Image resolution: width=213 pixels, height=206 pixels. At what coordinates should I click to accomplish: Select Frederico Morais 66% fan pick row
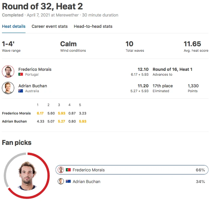coord(132,170)
